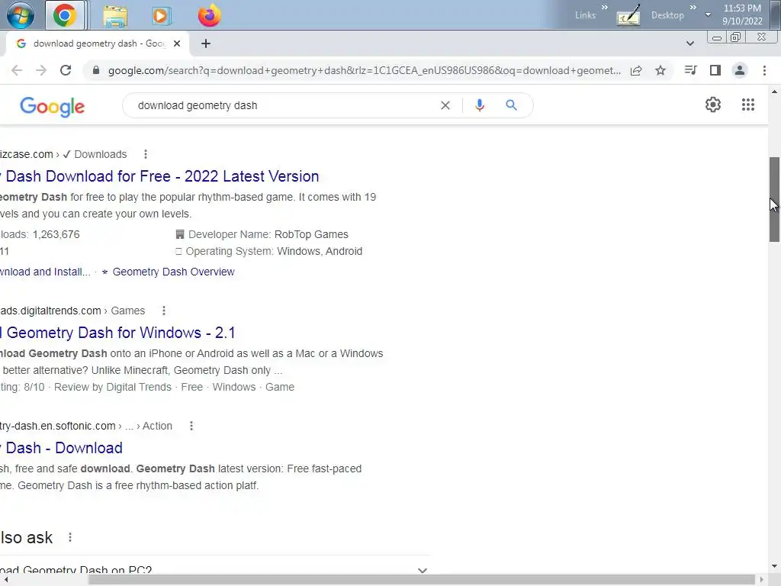Open options menu for the softonic.com result
This screenshot has width=781, height=586.
191,426
